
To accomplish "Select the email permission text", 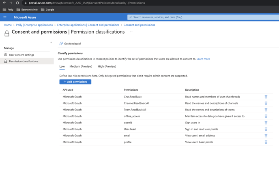I will [127, 136].
